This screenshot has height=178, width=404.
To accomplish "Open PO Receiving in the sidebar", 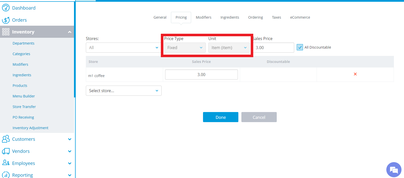I will [x=23, y=117].
